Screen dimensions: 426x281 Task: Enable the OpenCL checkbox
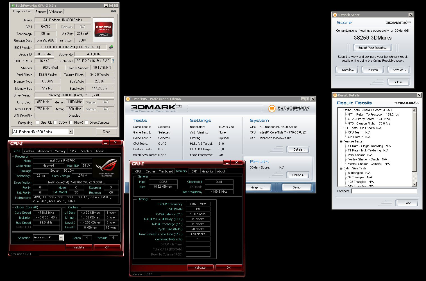pos(37,123)
